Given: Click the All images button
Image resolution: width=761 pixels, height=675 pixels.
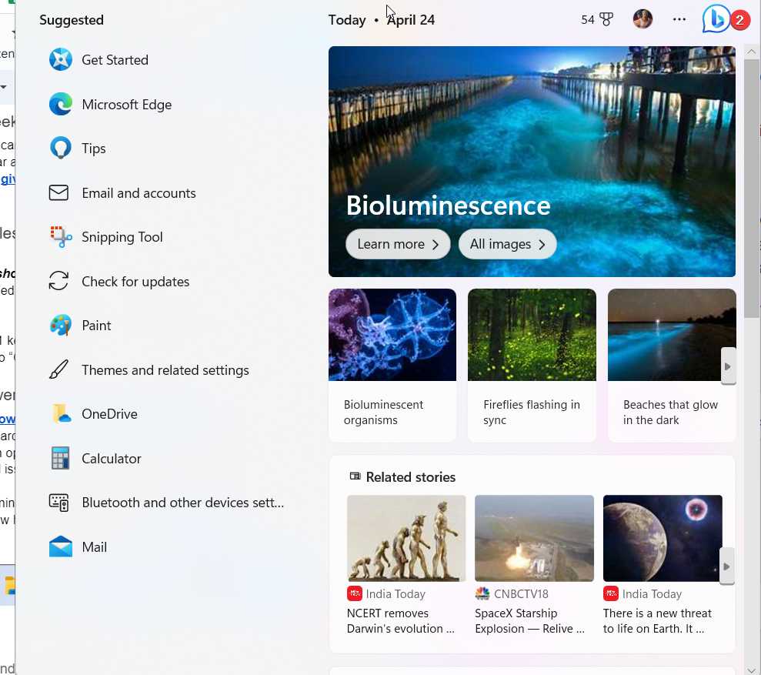Looking at the screenshot, I should [507, 244].
